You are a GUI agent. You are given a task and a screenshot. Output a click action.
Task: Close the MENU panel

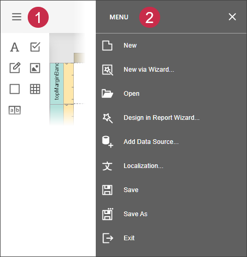[232, 17]
